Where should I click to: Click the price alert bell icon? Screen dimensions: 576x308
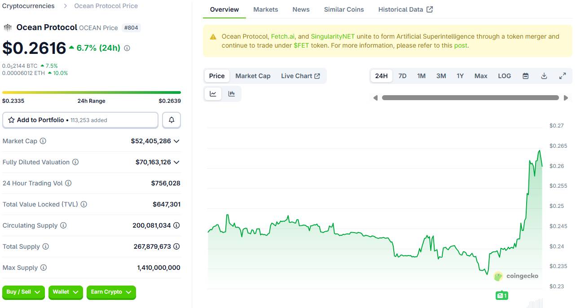click(171, 120)
